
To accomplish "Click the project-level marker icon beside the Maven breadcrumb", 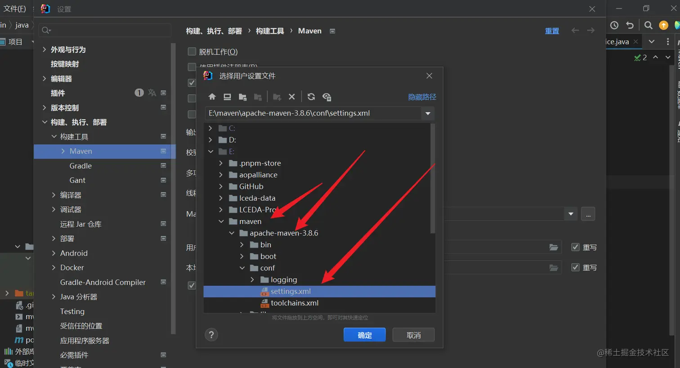I will [332, 31].
